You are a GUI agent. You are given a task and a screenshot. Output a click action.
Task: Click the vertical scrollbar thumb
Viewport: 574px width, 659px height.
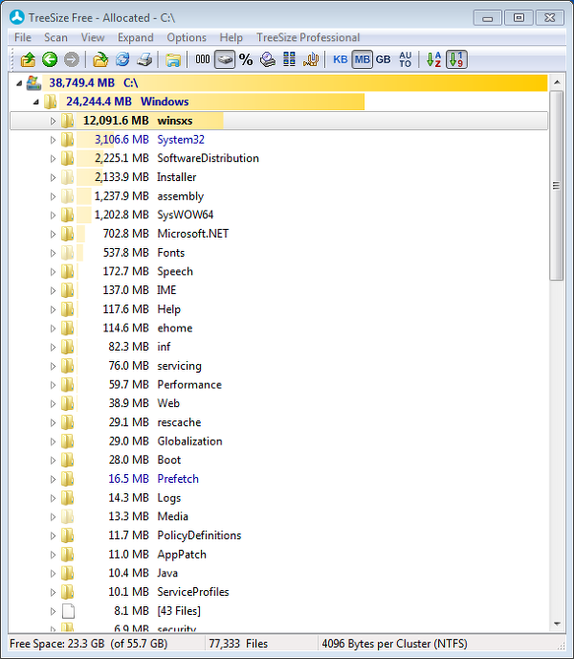(x=557, y=186)
